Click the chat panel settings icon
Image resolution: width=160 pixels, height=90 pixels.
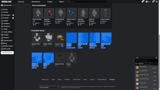coord(156,58)
